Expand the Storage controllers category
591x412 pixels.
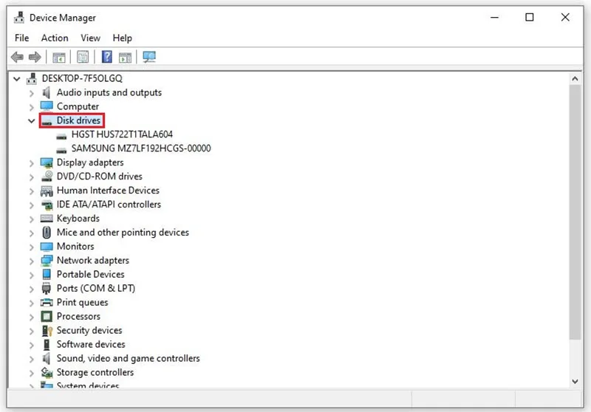(x=32, y=373)
